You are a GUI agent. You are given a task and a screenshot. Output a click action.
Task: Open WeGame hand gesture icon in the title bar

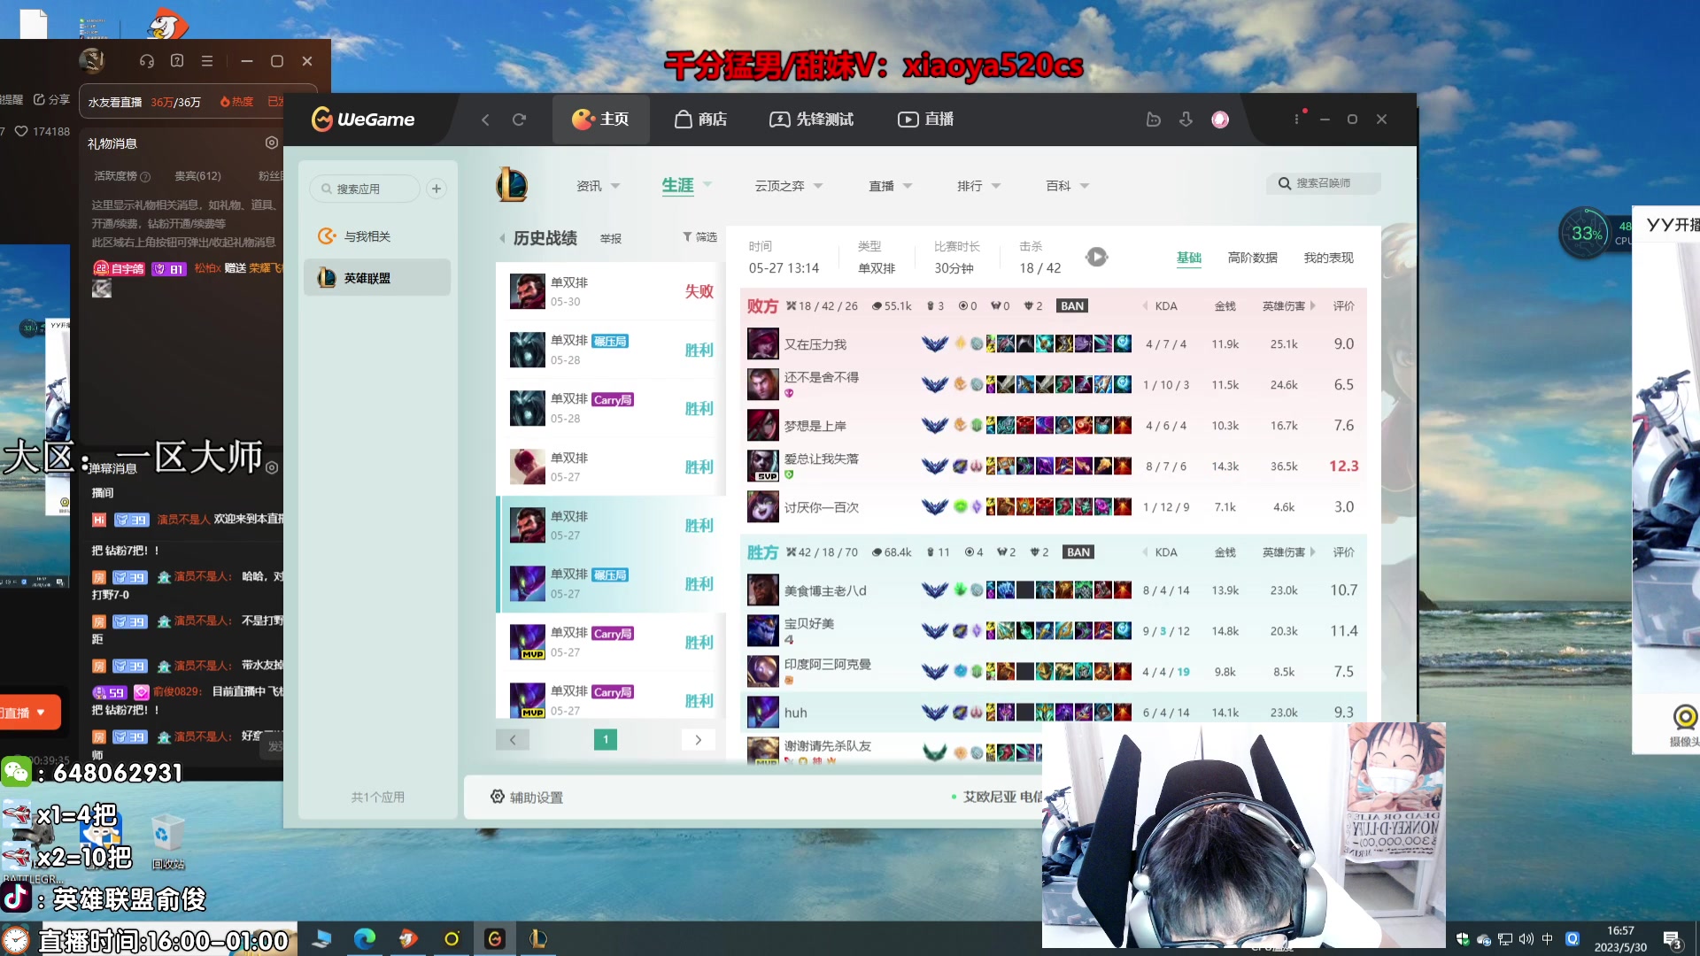click(1153, 119)
